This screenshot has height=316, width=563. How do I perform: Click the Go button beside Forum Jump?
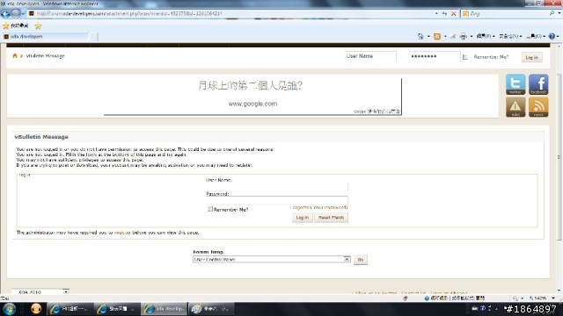pos(360,260)
